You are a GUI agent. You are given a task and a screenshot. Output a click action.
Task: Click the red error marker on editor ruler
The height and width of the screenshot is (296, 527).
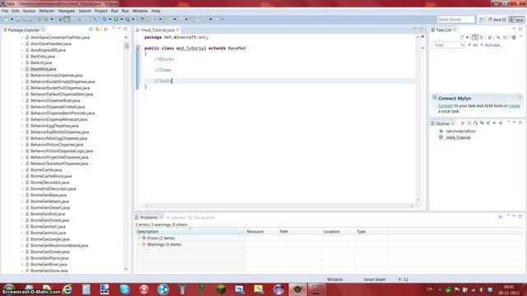pos(422,48)
